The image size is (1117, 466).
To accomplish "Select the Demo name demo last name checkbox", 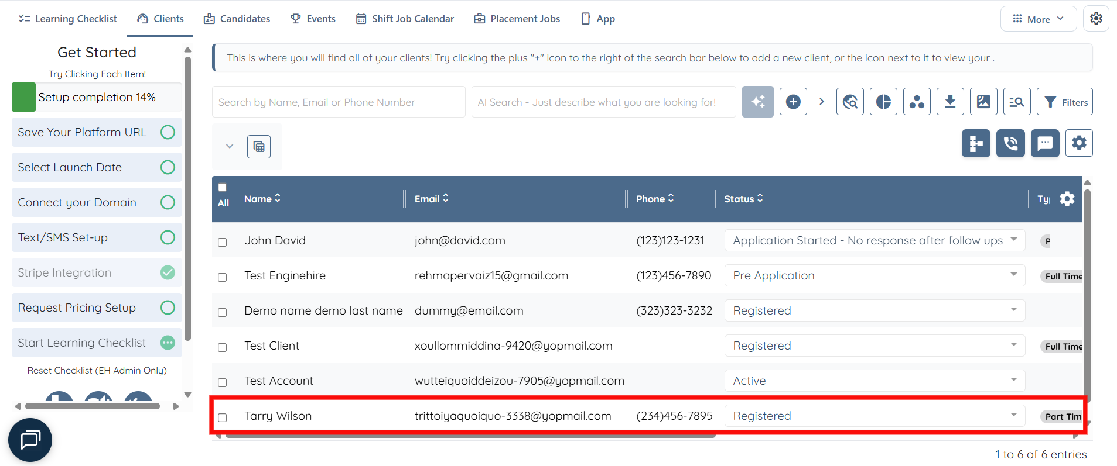I will click(x=223, y=312).
